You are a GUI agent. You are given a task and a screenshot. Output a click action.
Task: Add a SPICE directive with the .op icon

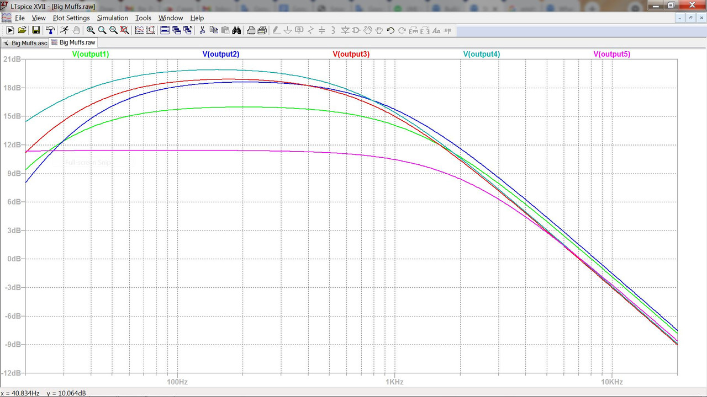point(447,30)
